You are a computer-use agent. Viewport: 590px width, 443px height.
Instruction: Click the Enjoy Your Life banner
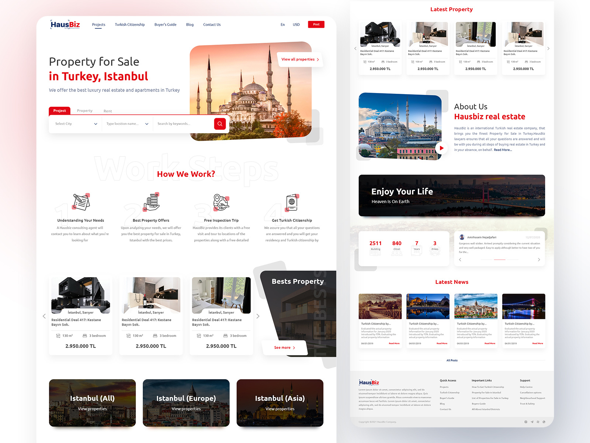point(452,195)
